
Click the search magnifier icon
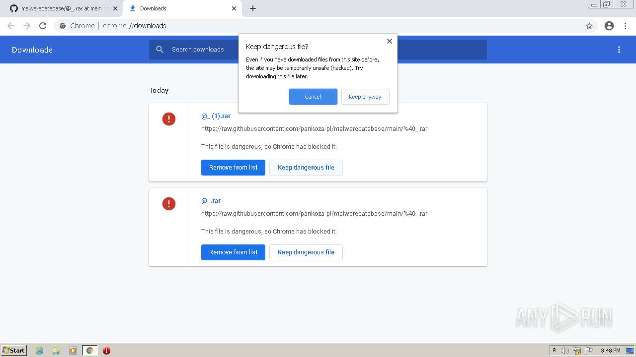(160, 50)
